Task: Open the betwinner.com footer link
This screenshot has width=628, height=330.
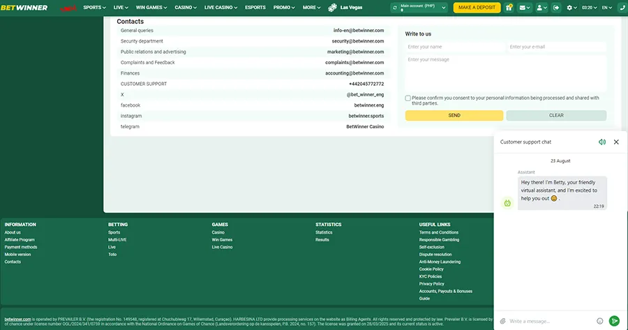Action: [17, 320]
